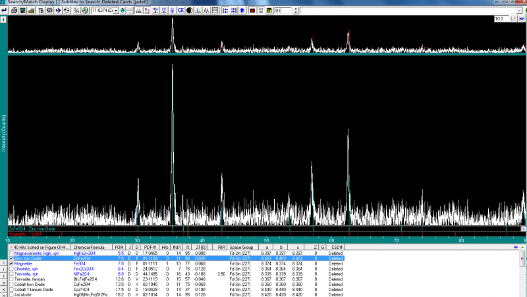
Task: Click the back arrow toolbar icon
Action: [5, 11]
